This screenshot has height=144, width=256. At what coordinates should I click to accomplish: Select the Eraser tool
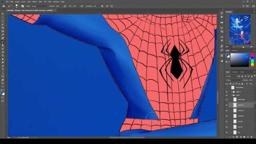point(3,52)
